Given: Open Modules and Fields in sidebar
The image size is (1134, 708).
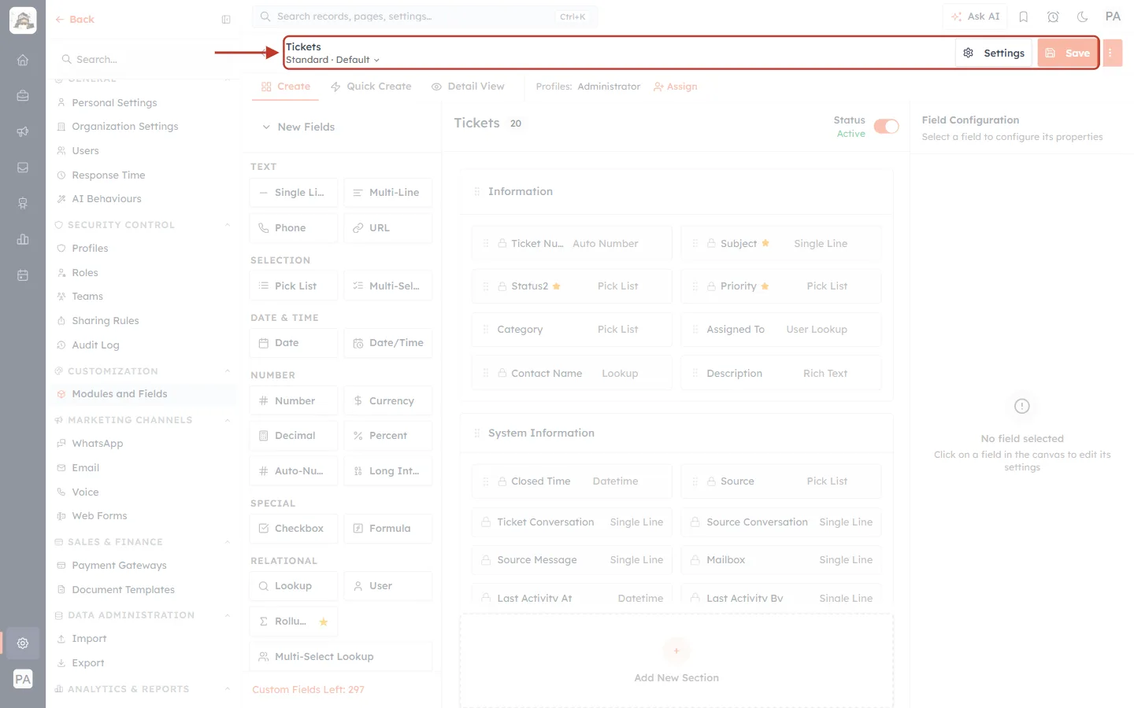Looking at the screenshot, I should point(143,394).
